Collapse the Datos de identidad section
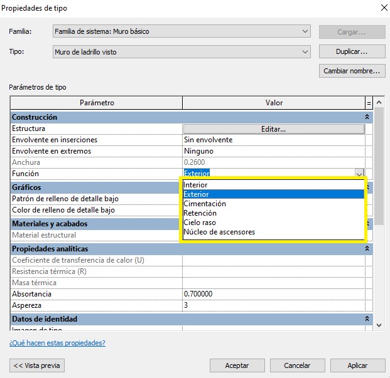390x378 pixels. click(367, 320)
